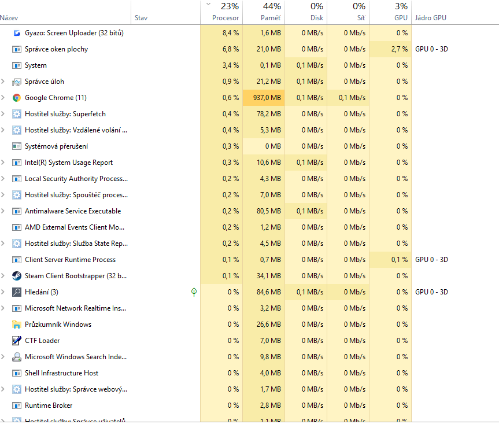Select the Gyazo: Screen Uploader (32 bitů) row
This screenshot has width=499, height=424.
(250, 33)
